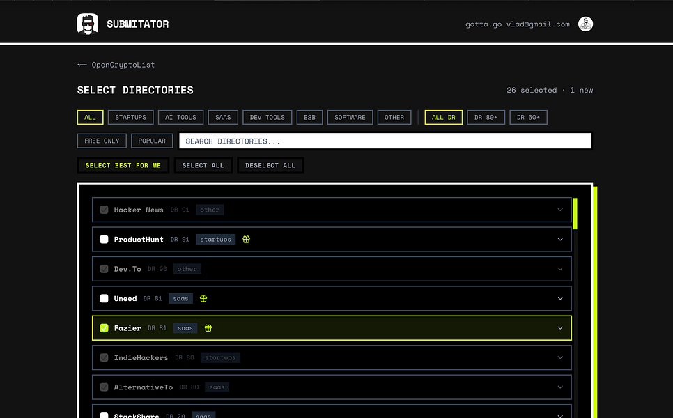This screenshot has width=673, height=418.
Task: Click the saas tag in Fazier row
Action: pos(185,328)
